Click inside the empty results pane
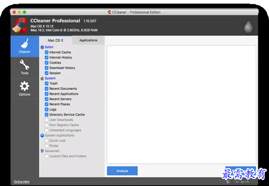Viewport: 269px width, 186px height. click(x=182, y=104)
